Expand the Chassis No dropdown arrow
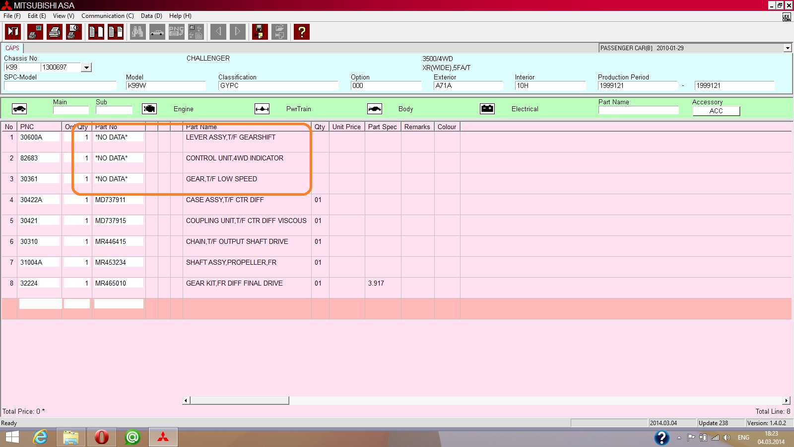Screen dimensions: 794x447 [86, 68]
